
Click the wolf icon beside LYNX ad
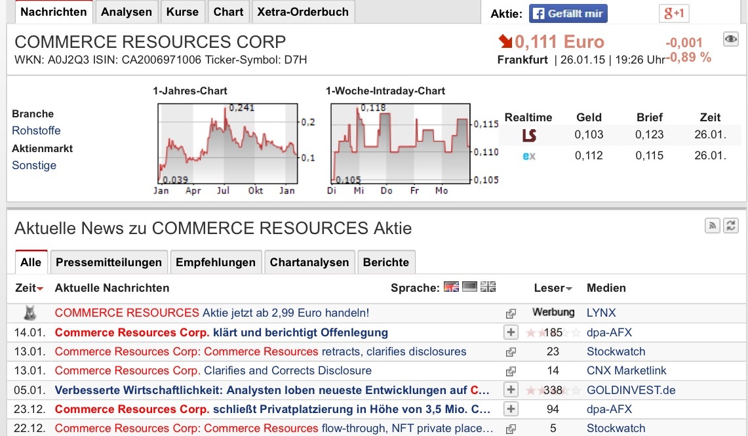click(30, 313)
